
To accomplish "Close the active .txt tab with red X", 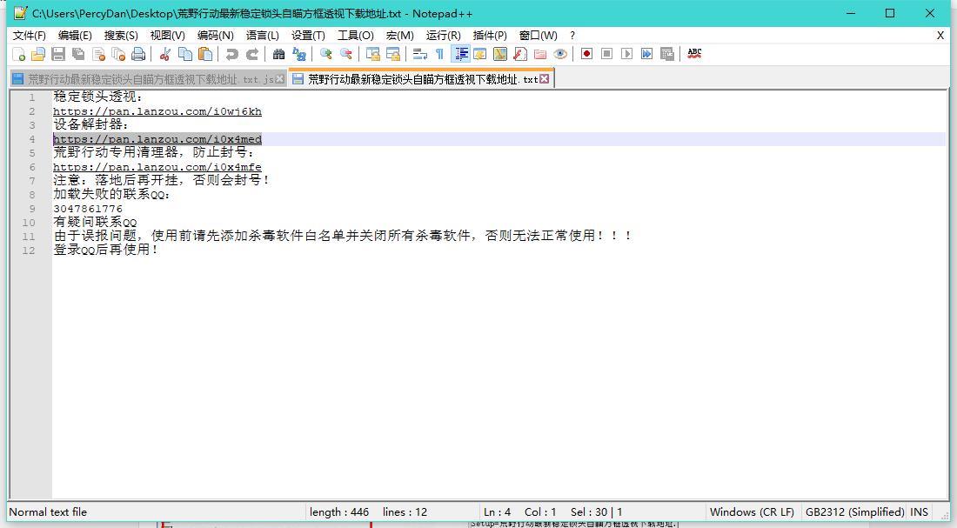I will tap(545, 79).
